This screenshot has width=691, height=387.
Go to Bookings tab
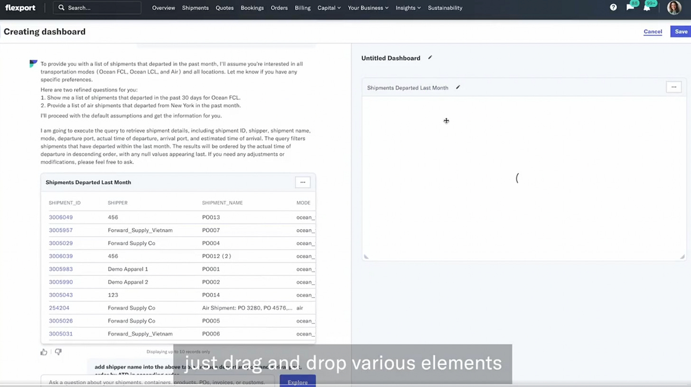(252, 8)
